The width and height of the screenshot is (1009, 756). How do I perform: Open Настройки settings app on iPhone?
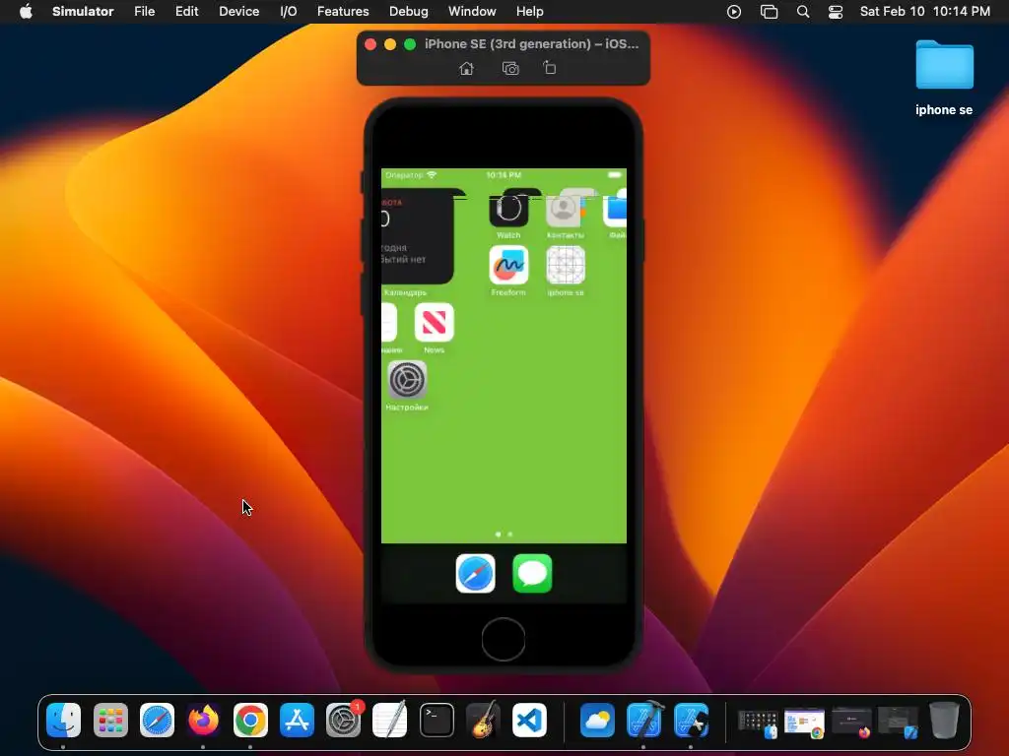(407, 379)
